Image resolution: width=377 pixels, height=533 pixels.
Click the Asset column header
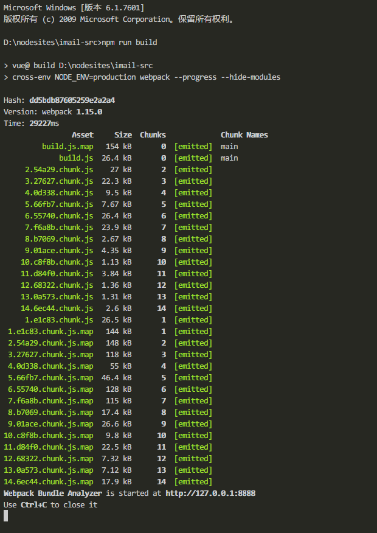click(x=83, y=135)
